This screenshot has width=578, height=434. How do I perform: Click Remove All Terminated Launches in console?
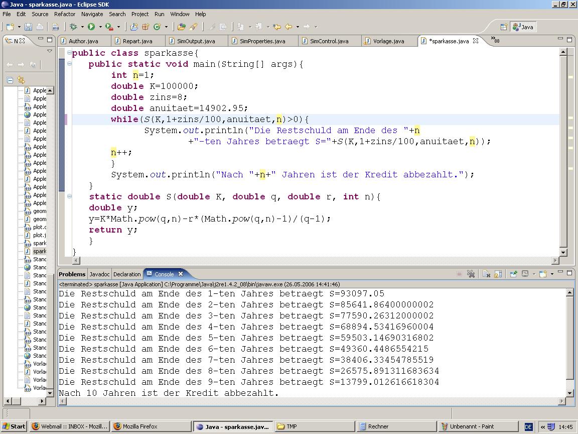(x=471, y=274)
